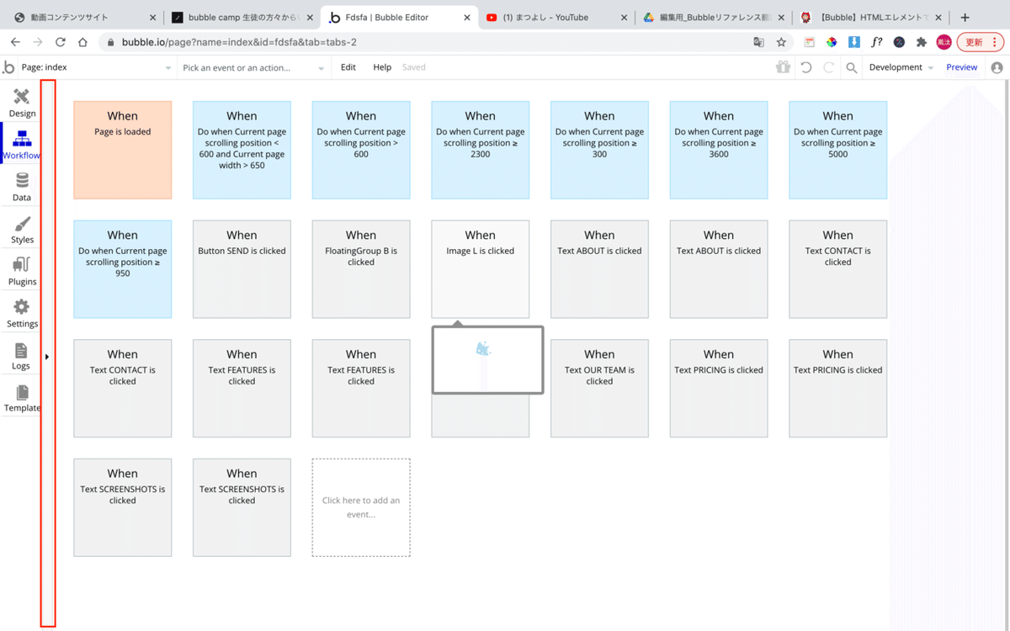Image resolution: width=1010 pixels, height=631 pixels.
Task: Select the width > 650 scrolling event
Action: tap(242, 150)
